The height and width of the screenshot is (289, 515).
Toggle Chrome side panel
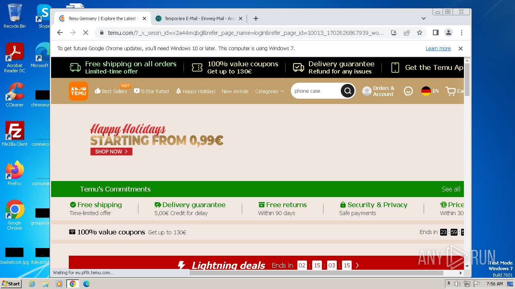coord(435,33)
